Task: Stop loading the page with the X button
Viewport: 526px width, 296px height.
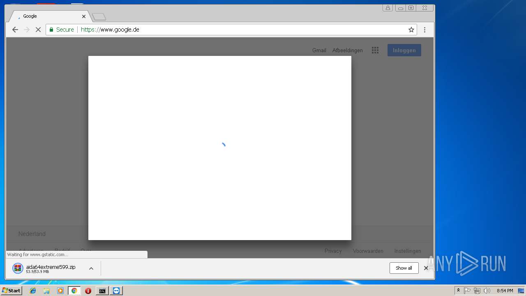Action: click(38, 30)
